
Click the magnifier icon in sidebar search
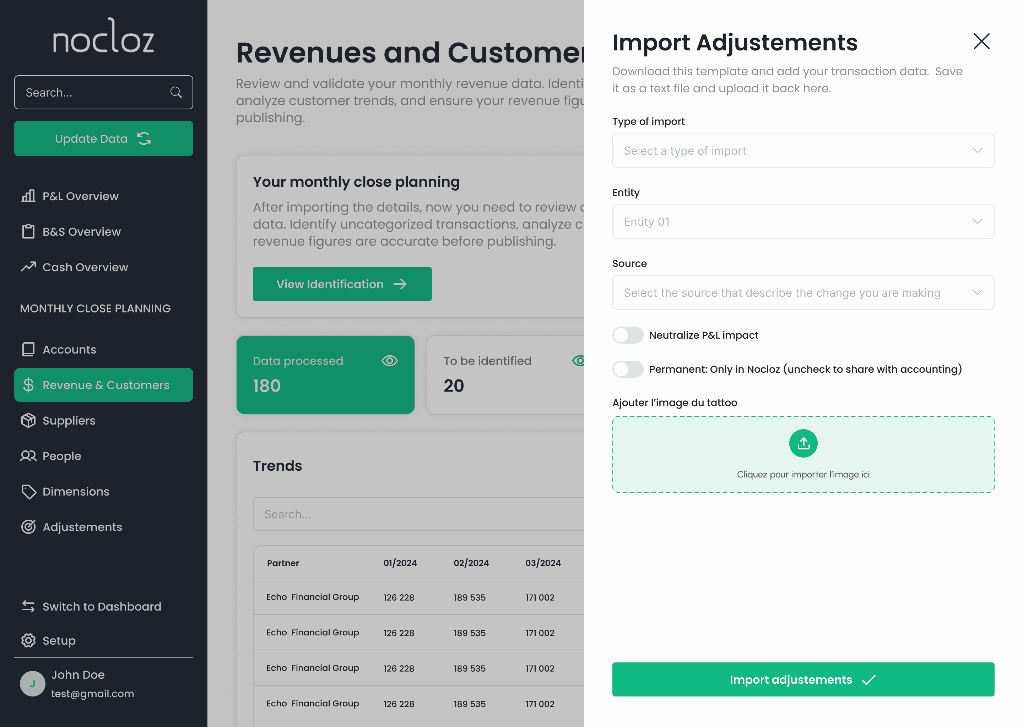click(176, 92)
